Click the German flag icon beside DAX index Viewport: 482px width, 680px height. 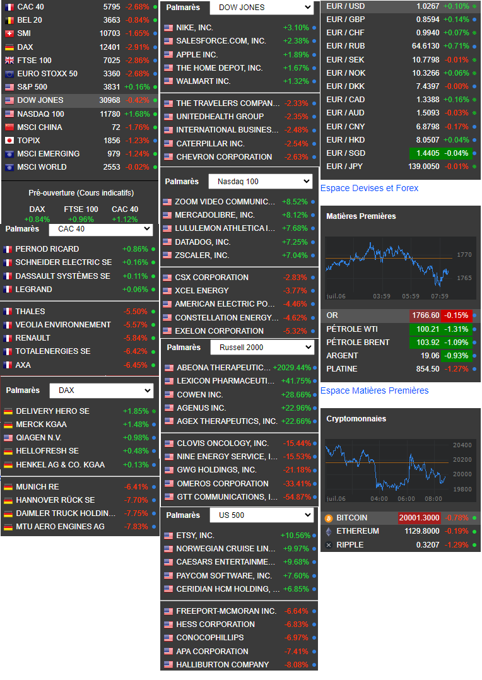click(x=9, y=47)
